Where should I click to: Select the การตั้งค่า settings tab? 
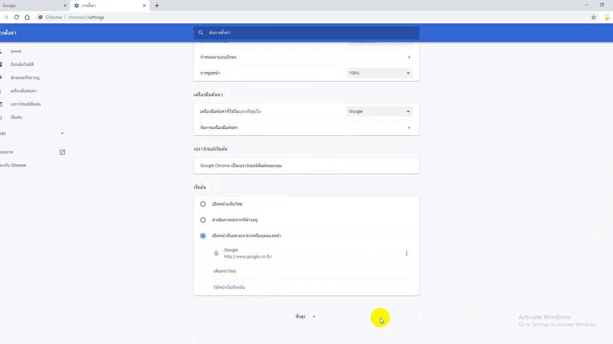[110, 6]
